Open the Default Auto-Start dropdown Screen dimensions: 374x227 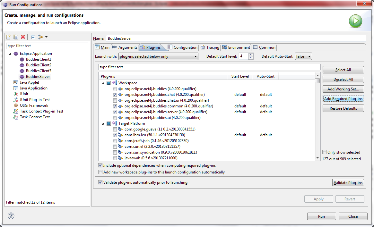coord(303,56)
